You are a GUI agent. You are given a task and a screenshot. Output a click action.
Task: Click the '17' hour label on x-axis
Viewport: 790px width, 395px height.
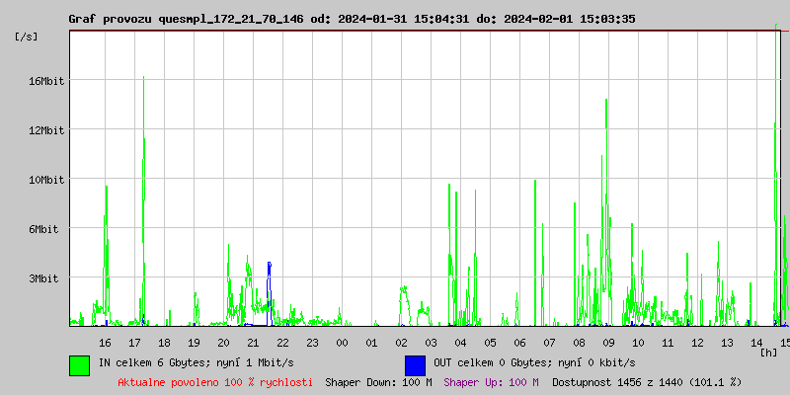coord(134,342)
